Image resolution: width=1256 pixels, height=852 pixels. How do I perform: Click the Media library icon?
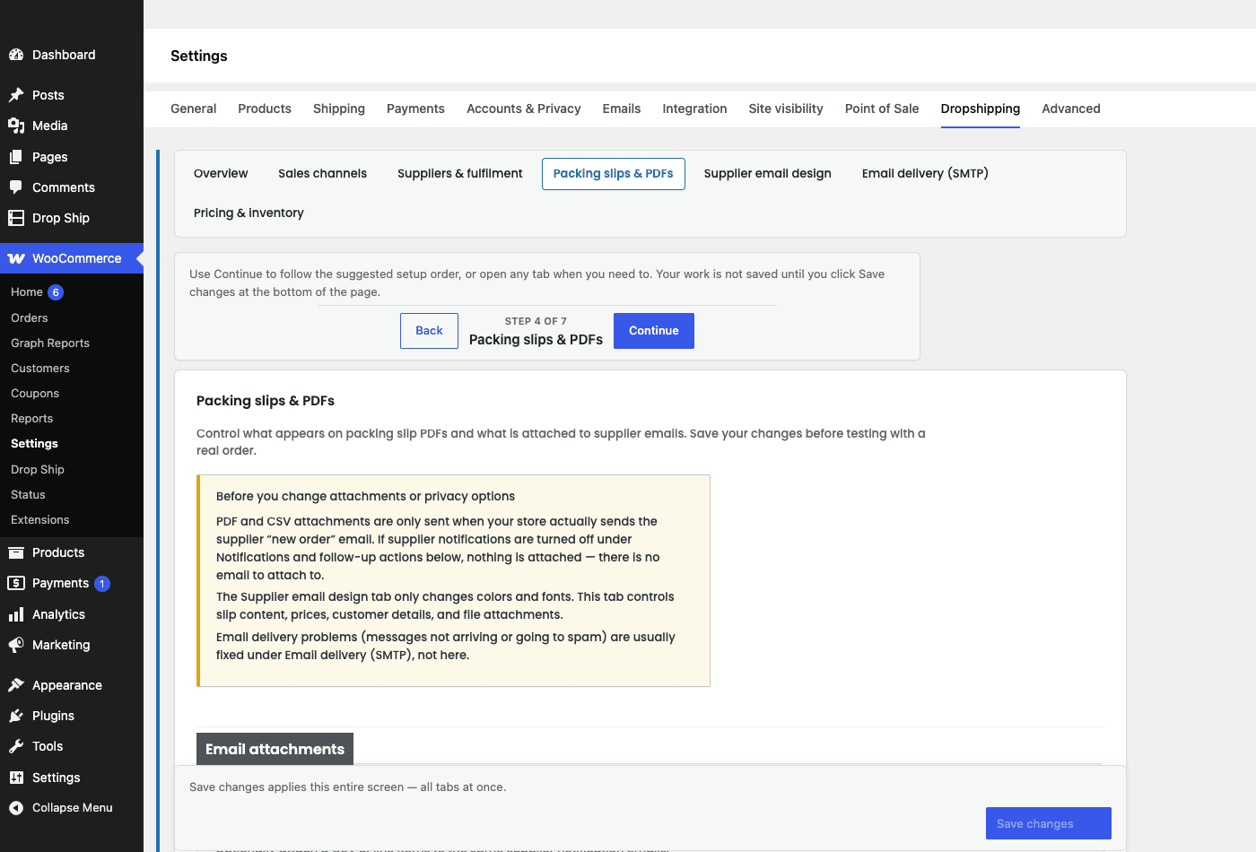click(16, 126)
